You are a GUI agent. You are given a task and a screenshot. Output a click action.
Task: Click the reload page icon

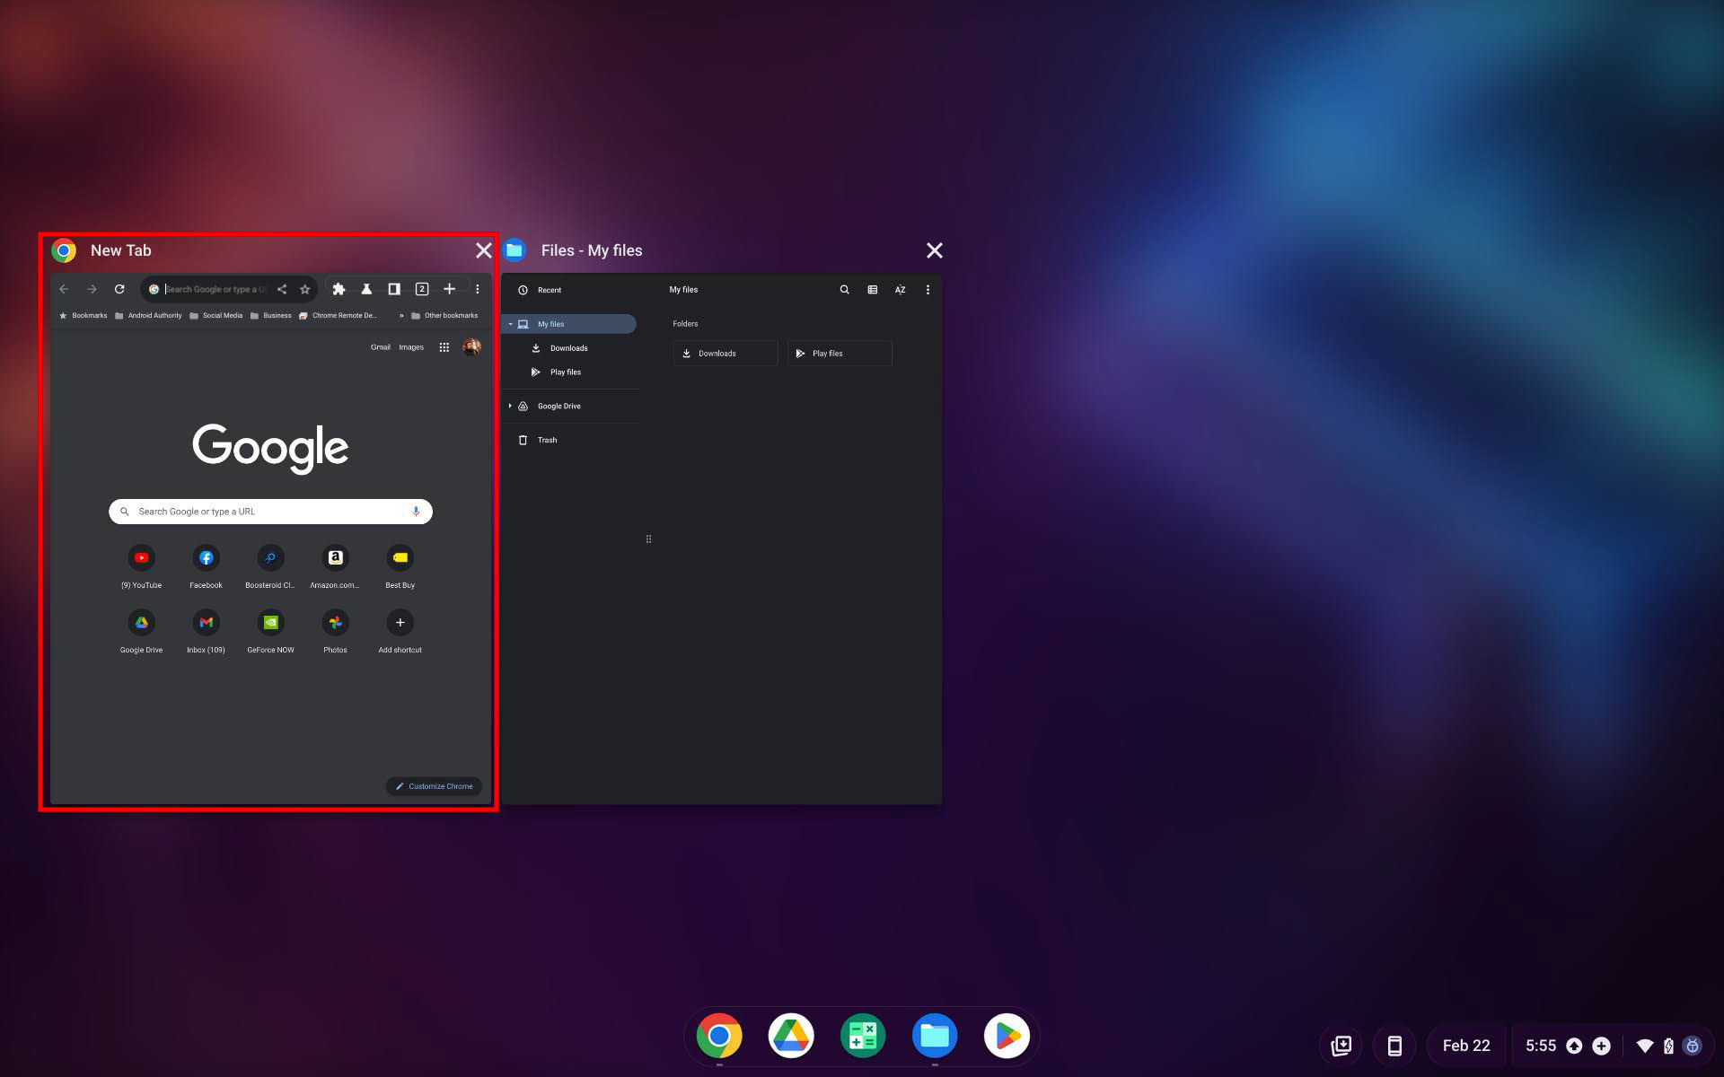click(119, 289)
